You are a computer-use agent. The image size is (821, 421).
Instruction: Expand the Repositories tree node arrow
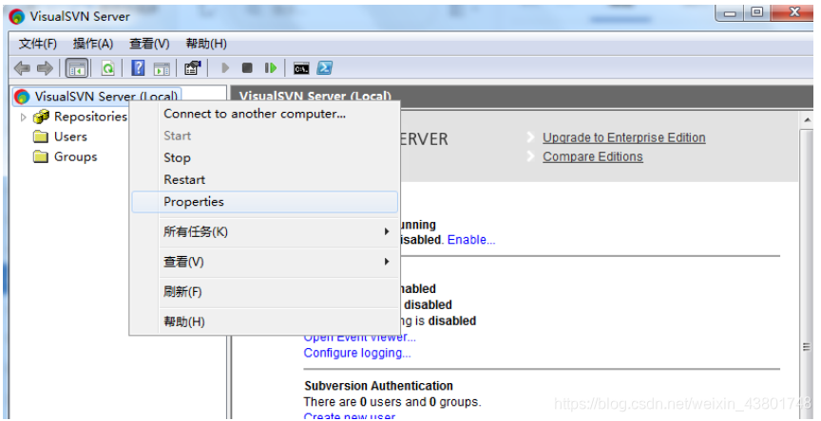[23, 117]
